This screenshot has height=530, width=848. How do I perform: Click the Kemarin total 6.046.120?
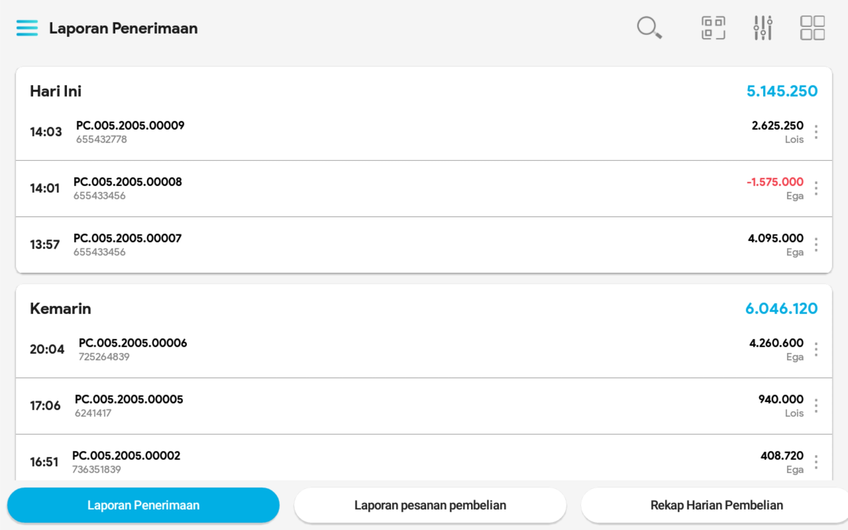(781, 309)
